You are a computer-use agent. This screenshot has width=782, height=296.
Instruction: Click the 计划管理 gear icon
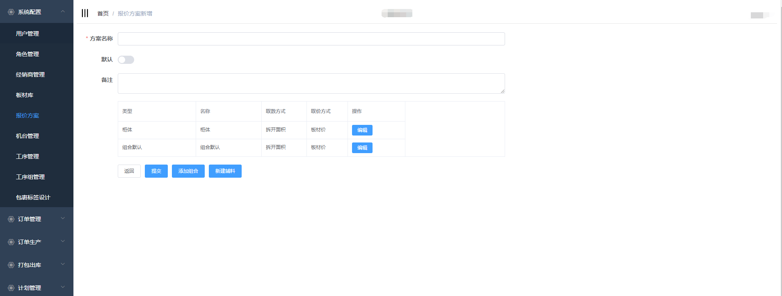[x=11, y=288]
